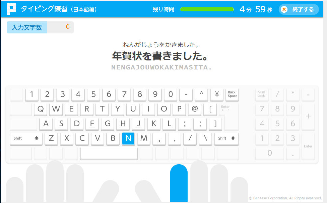Click the romaji text NENGAJOUWOKAKIMASITA.
The height and width of the screenshot is (203, 327).
pyautogui.click(x=161, y=67)
